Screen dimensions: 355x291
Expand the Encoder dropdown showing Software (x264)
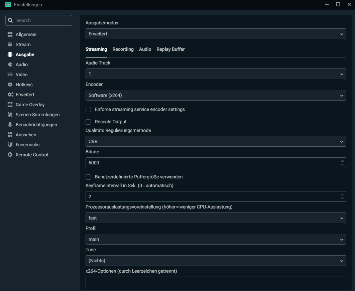[216, 95]
